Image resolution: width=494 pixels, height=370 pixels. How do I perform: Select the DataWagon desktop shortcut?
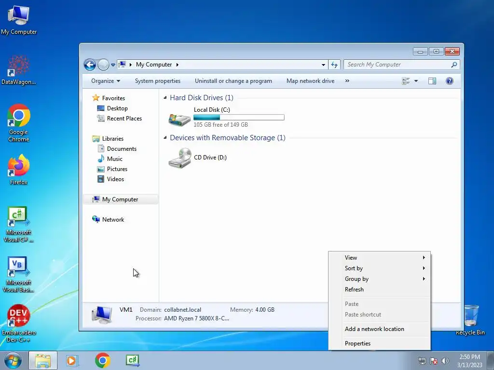(x=19, y=70)
